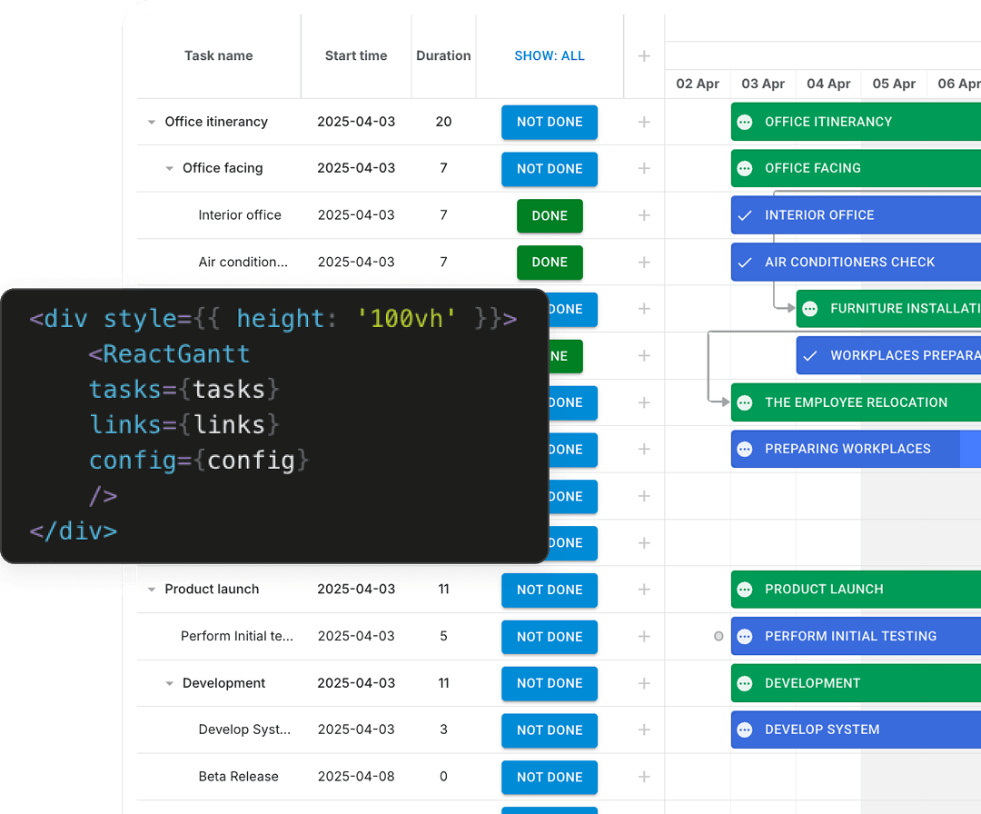This screenshot has width=981, height=814.
Task: Select the 05 Apr date header
Action: (894, 84)
